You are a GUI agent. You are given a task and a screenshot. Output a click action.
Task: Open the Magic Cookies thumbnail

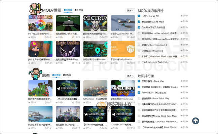coord(68,49)
